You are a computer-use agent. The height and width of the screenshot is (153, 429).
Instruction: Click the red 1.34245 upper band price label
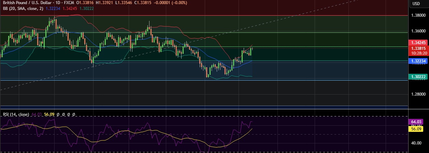[x=418, y=43]
